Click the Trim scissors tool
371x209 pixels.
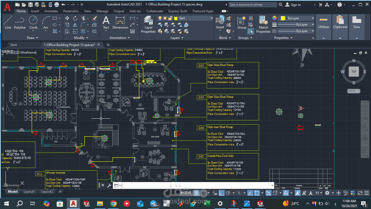coord(83,18)
